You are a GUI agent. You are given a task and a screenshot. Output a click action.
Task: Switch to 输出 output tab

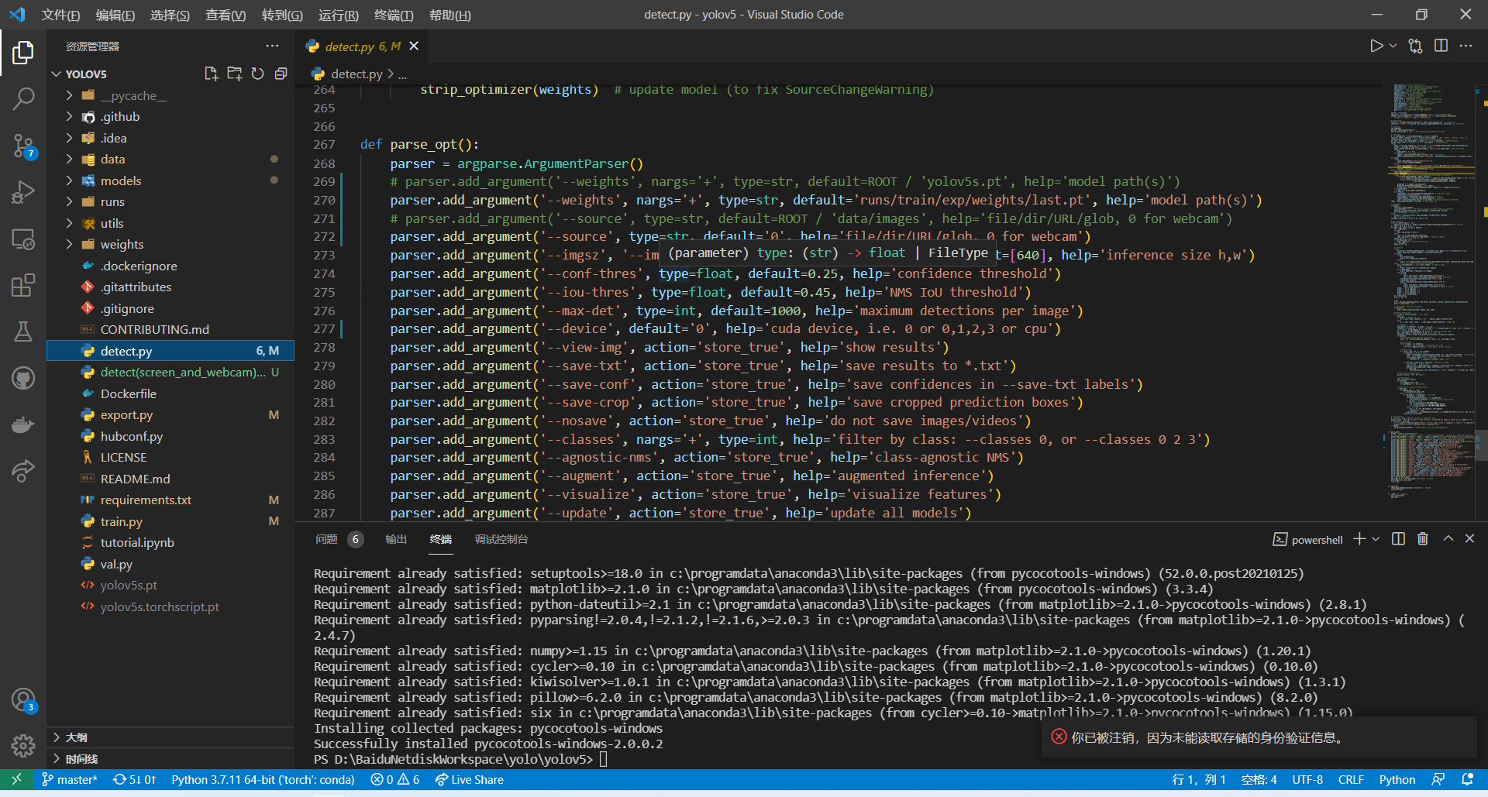tap(396, 539)
